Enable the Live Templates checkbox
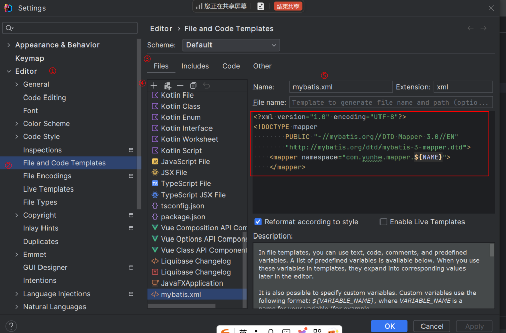The width and height of the screenshot is (506, 333). click(384, 222)
